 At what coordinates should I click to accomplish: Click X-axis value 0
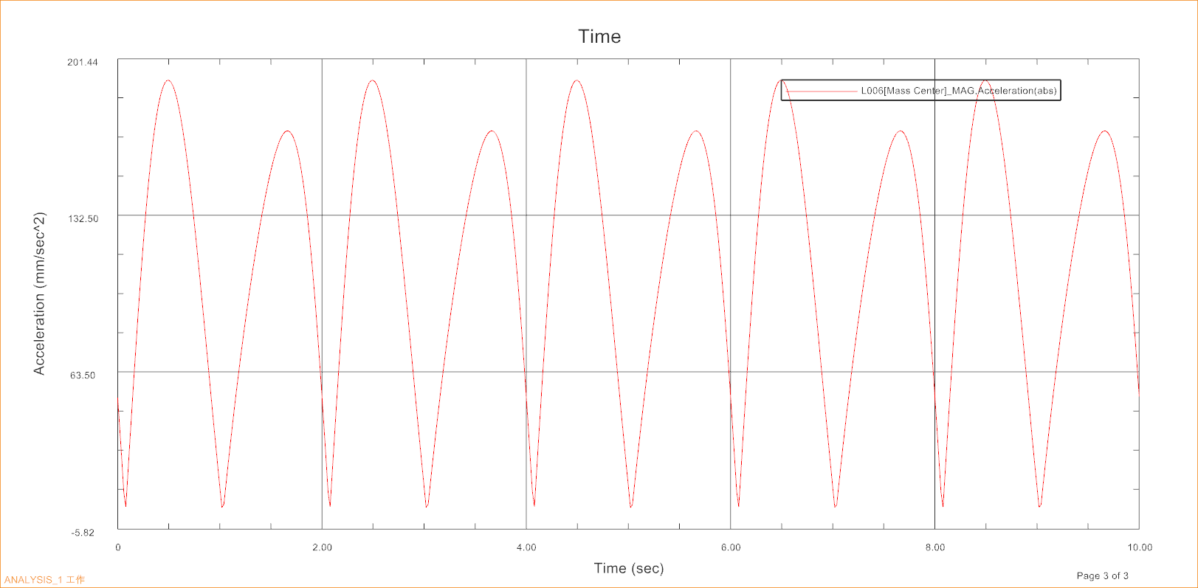118,547
